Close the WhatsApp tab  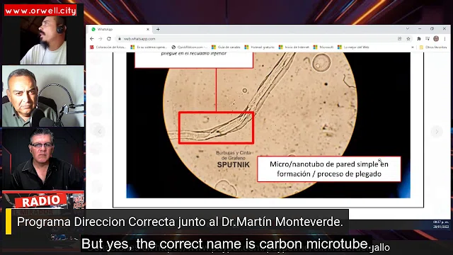click(x=148, y=29)
